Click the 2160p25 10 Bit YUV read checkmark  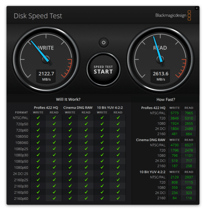[118, 180]
